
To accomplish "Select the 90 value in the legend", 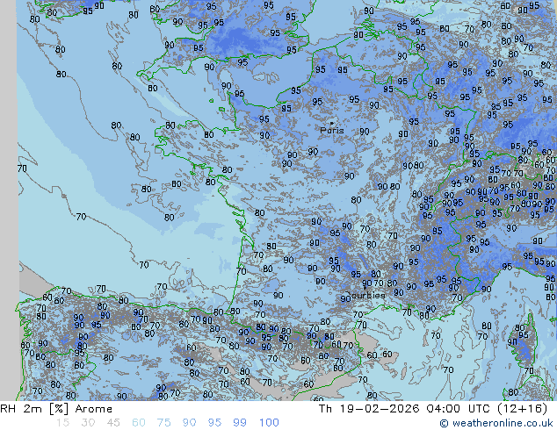I will (x=190, y=423).
